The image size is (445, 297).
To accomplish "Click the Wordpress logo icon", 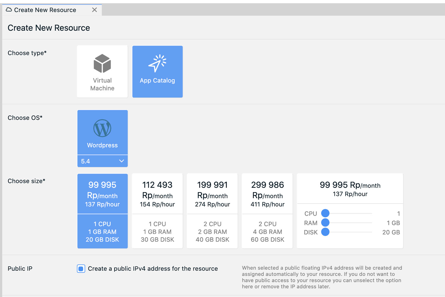I will tap(102, 128).
